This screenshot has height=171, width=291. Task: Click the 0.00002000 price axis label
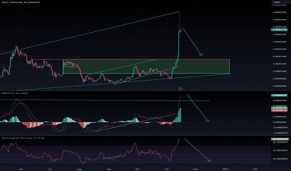point(279,35)
